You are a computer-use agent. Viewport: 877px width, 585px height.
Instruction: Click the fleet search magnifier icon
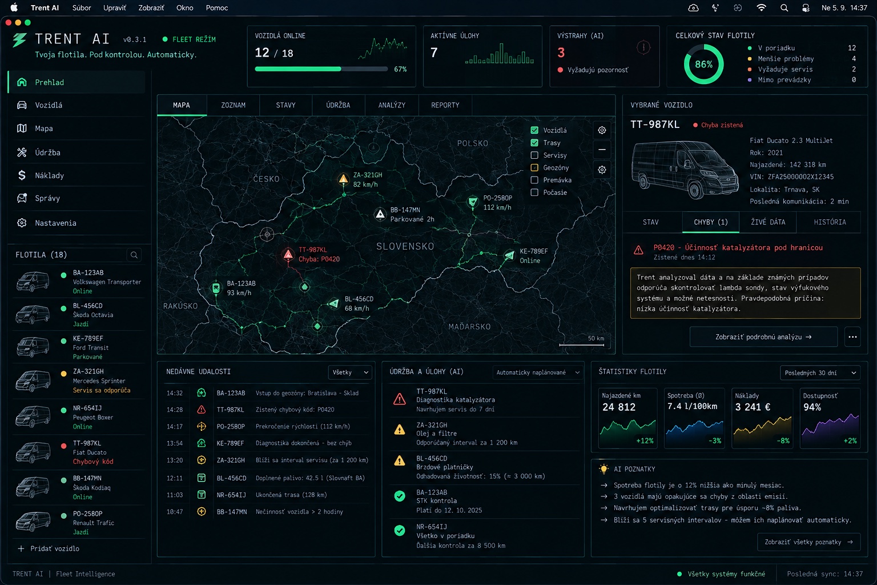tap(134, 255)
